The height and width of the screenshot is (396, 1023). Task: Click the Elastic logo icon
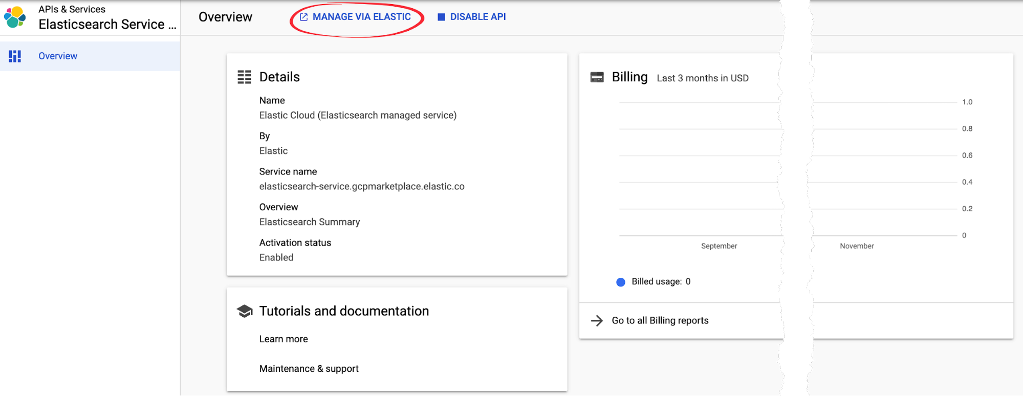[x=15, y=17]
